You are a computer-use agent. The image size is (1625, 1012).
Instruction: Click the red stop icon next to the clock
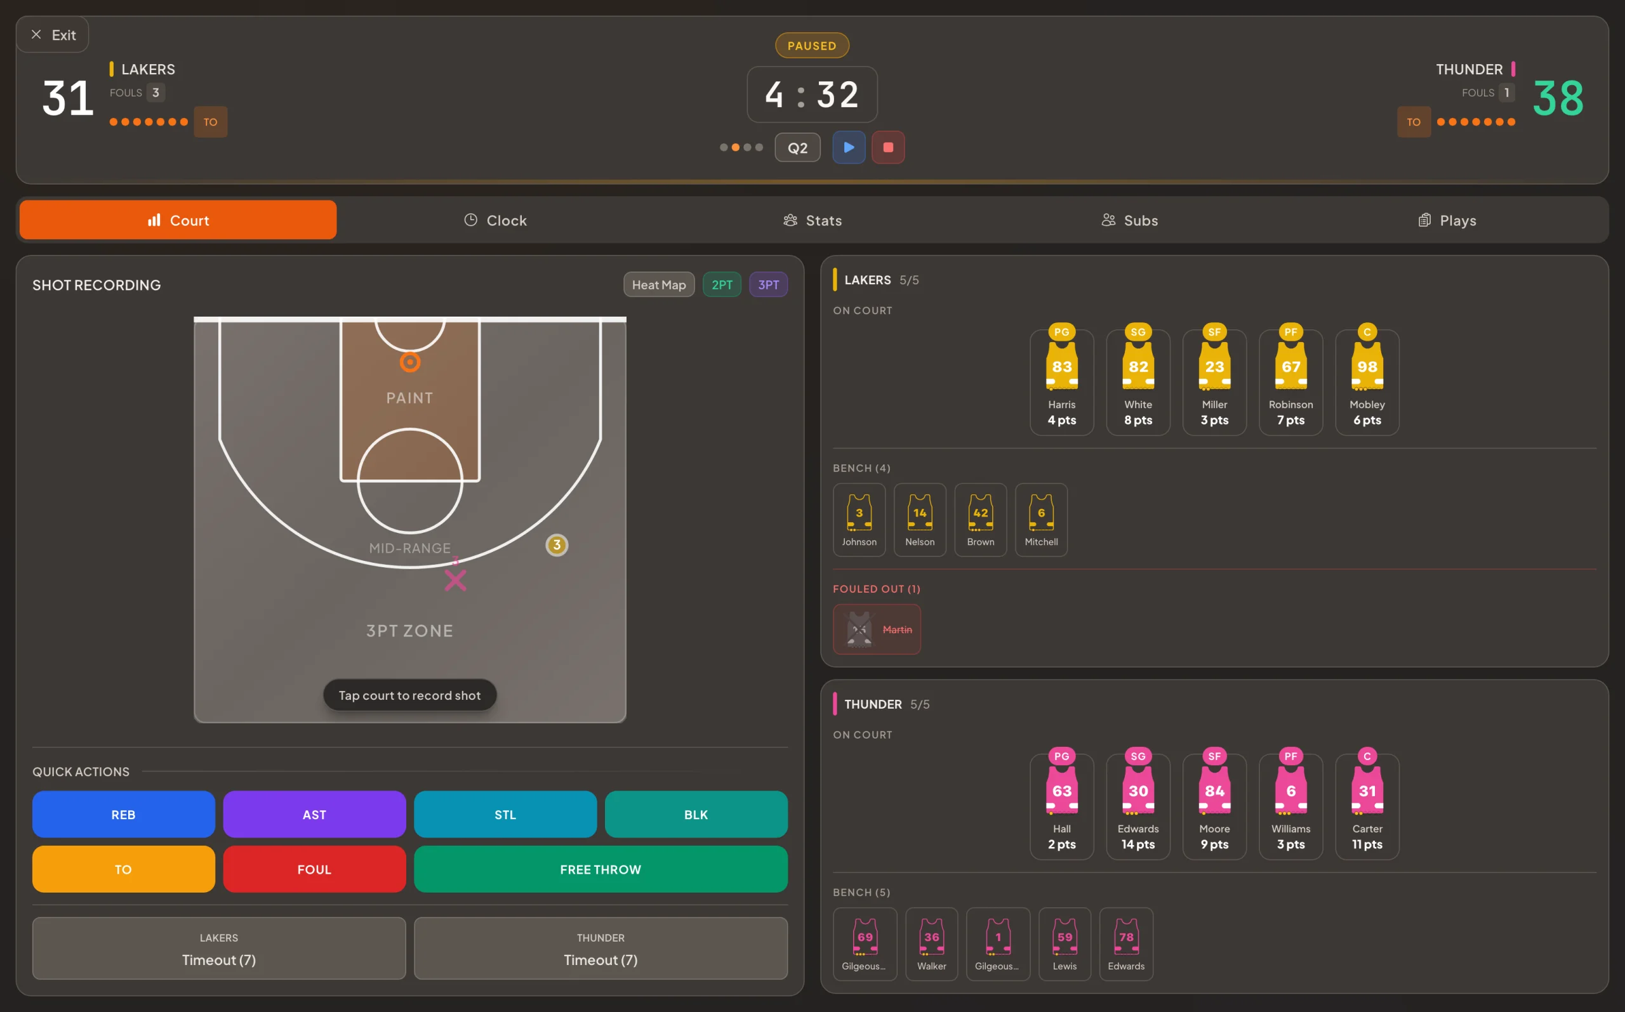(x=889, y=147)
